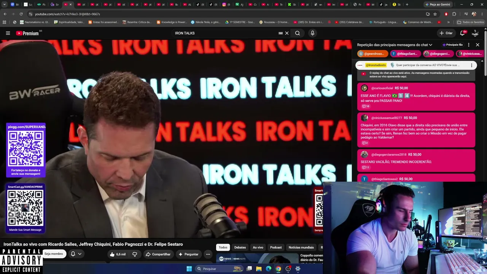Screen dimensions: 487x274
Task: Select the Notícias mundiais filter chip
Action: point(301,247)
